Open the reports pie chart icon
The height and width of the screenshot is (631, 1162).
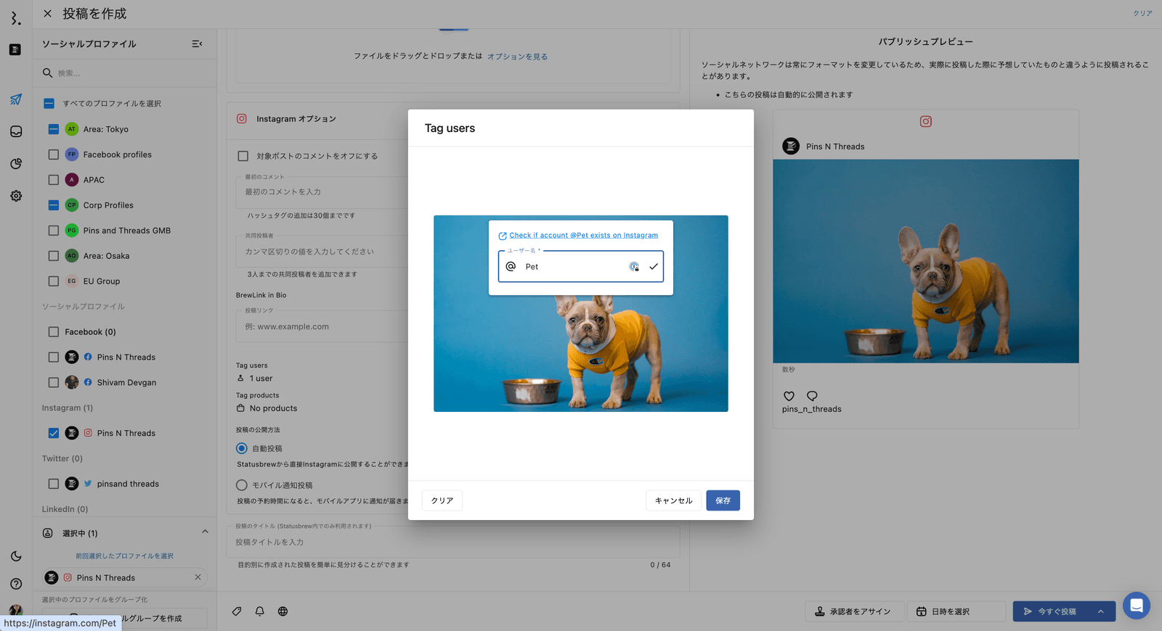click(16, 164)
